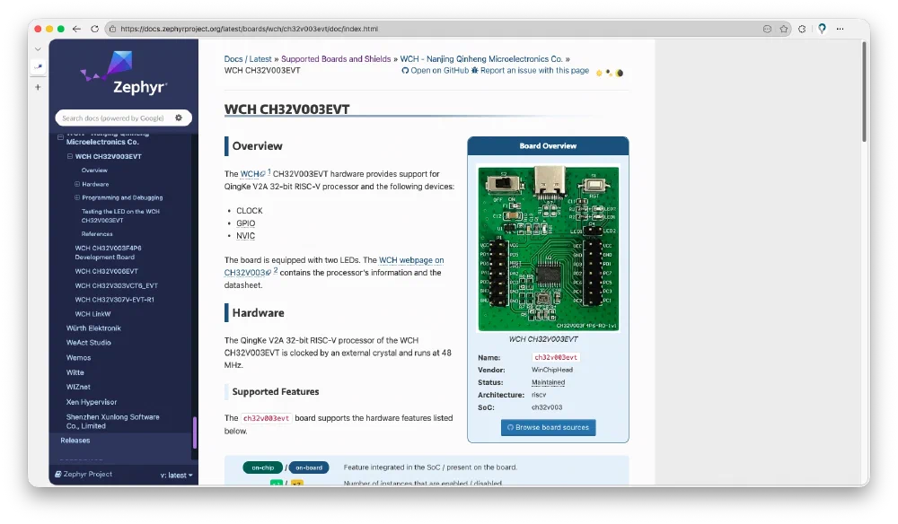The image size is (898, 524).
Task: Open WCH LinkW in the sidebar
Action: (92, 314)
